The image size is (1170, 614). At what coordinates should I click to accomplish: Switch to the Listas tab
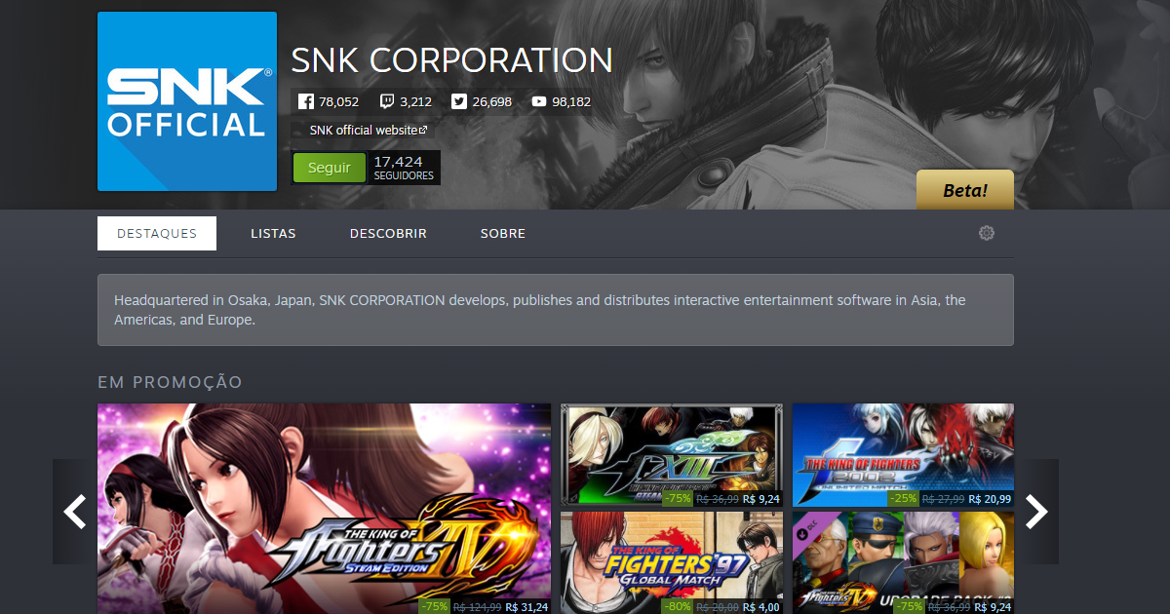coord(273,234)
